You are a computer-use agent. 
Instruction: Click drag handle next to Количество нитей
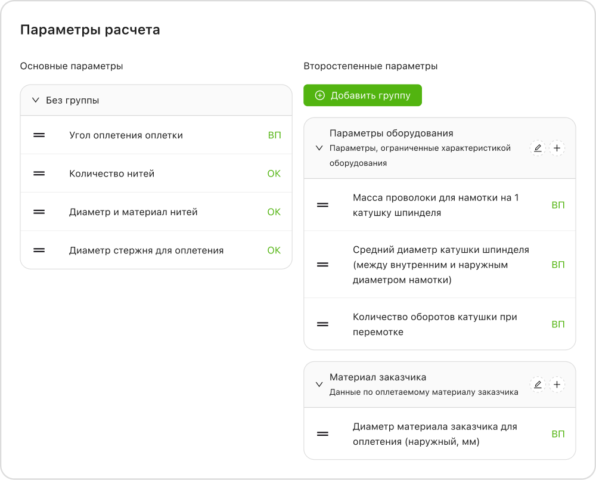[x=39, y=174]
